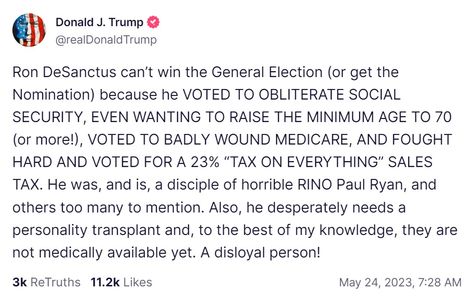The image size is (472, 296).
Task: Open the flag-painted profile avatar
Action: pyautogui.click(x=29, y=30)
